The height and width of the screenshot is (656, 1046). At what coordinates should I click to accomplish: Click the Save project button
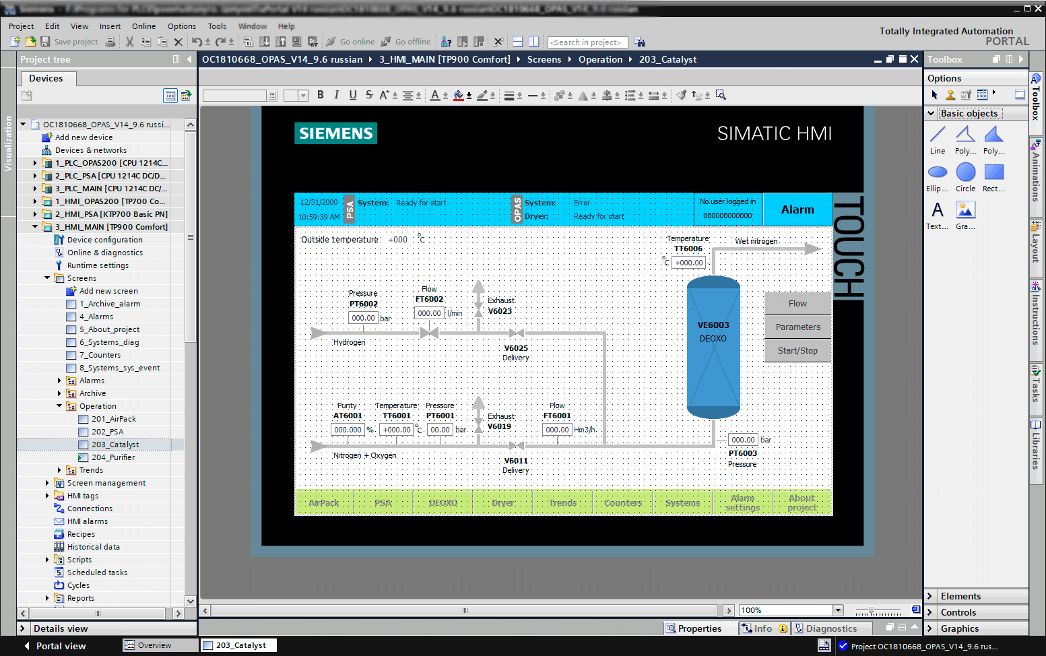click(69, 42)
